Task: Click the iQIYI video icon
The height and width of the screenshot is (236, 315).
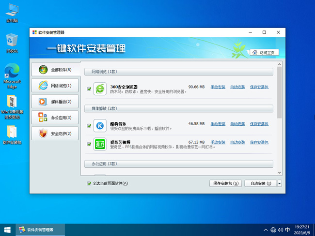Action: [x=100, y=144]
